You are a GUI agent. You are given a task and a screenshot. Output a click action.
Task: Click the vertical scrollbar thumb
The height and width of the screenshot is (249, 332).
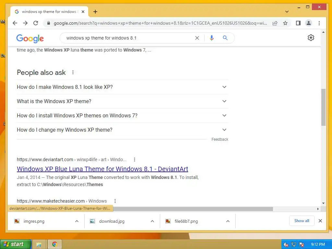coord(323,107)
